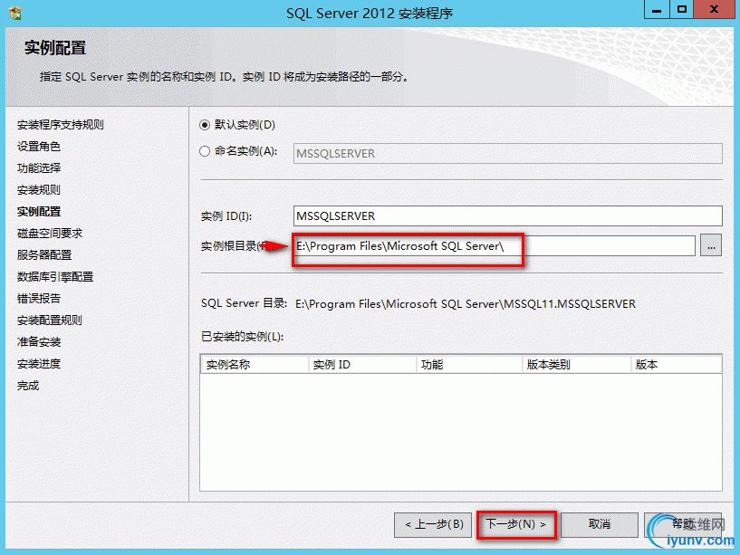The height and width of the screenshot is (555, 740).
Task: Select the 命名实例(A) radio button
Action: (x=205, y=151)
